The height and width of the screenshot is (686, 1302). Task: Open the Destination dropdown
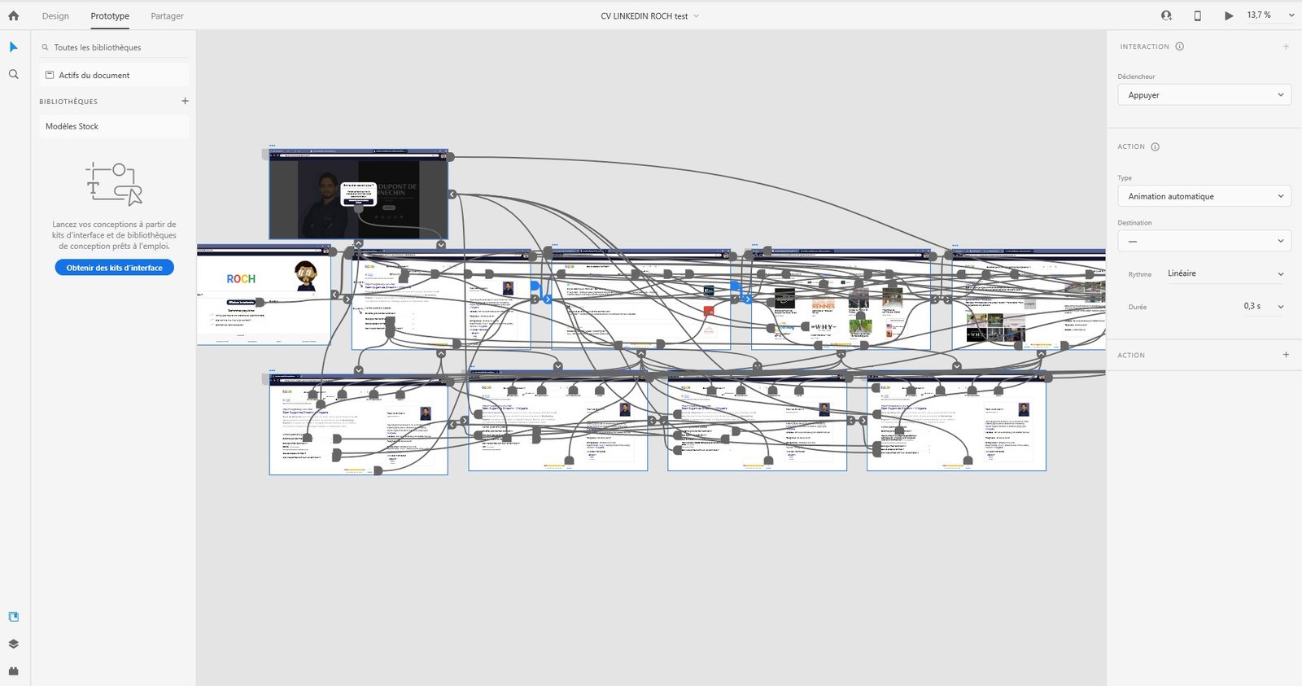point(1204,241)
